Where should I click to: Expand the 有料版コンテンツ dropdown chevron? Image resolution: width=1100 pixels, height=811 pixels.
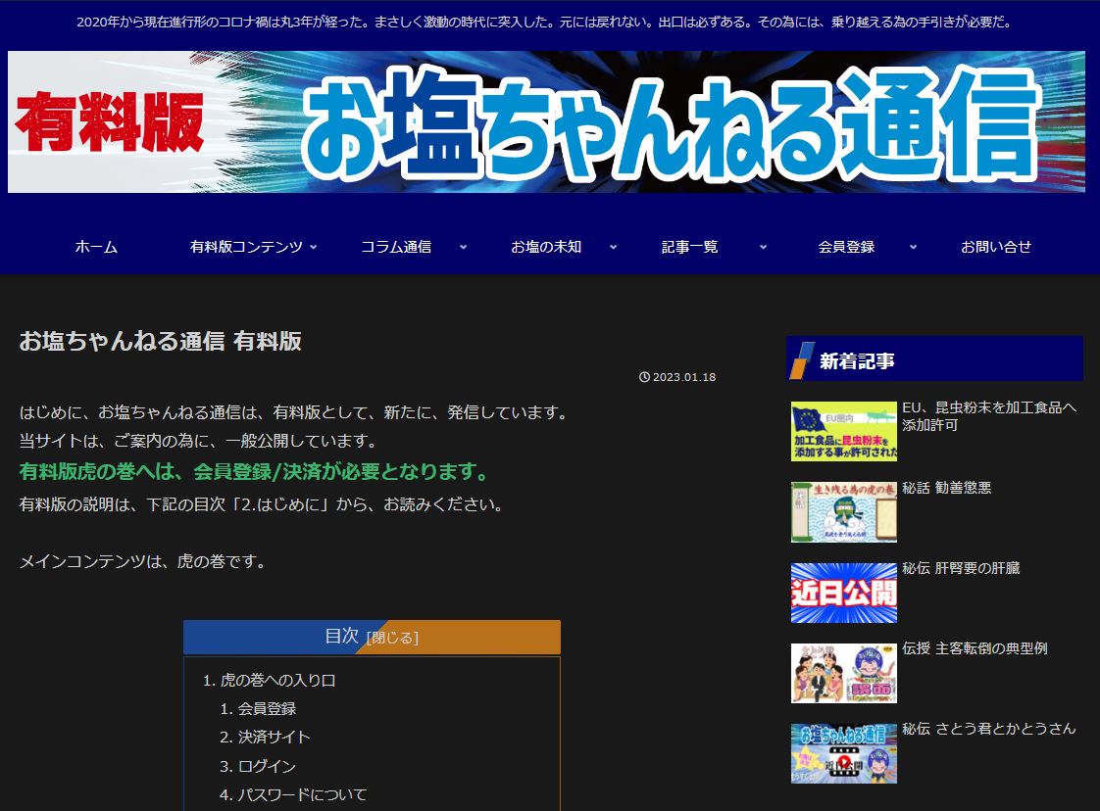click(x=313, y=247)
